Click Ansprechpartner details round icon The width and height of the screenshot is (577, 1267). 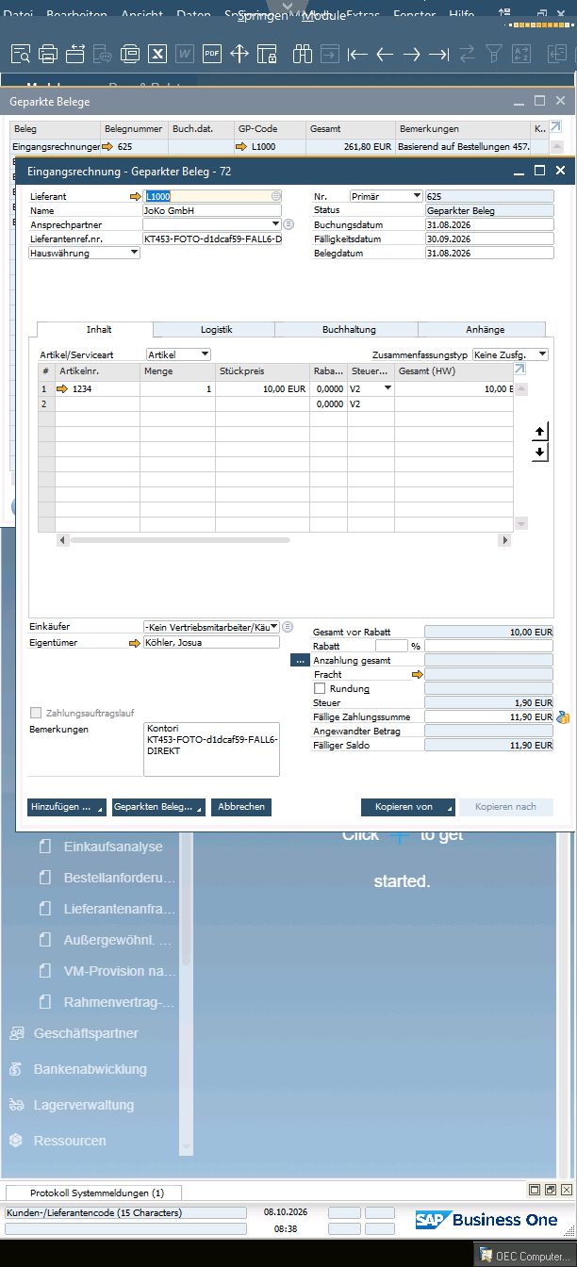(288, 224)
